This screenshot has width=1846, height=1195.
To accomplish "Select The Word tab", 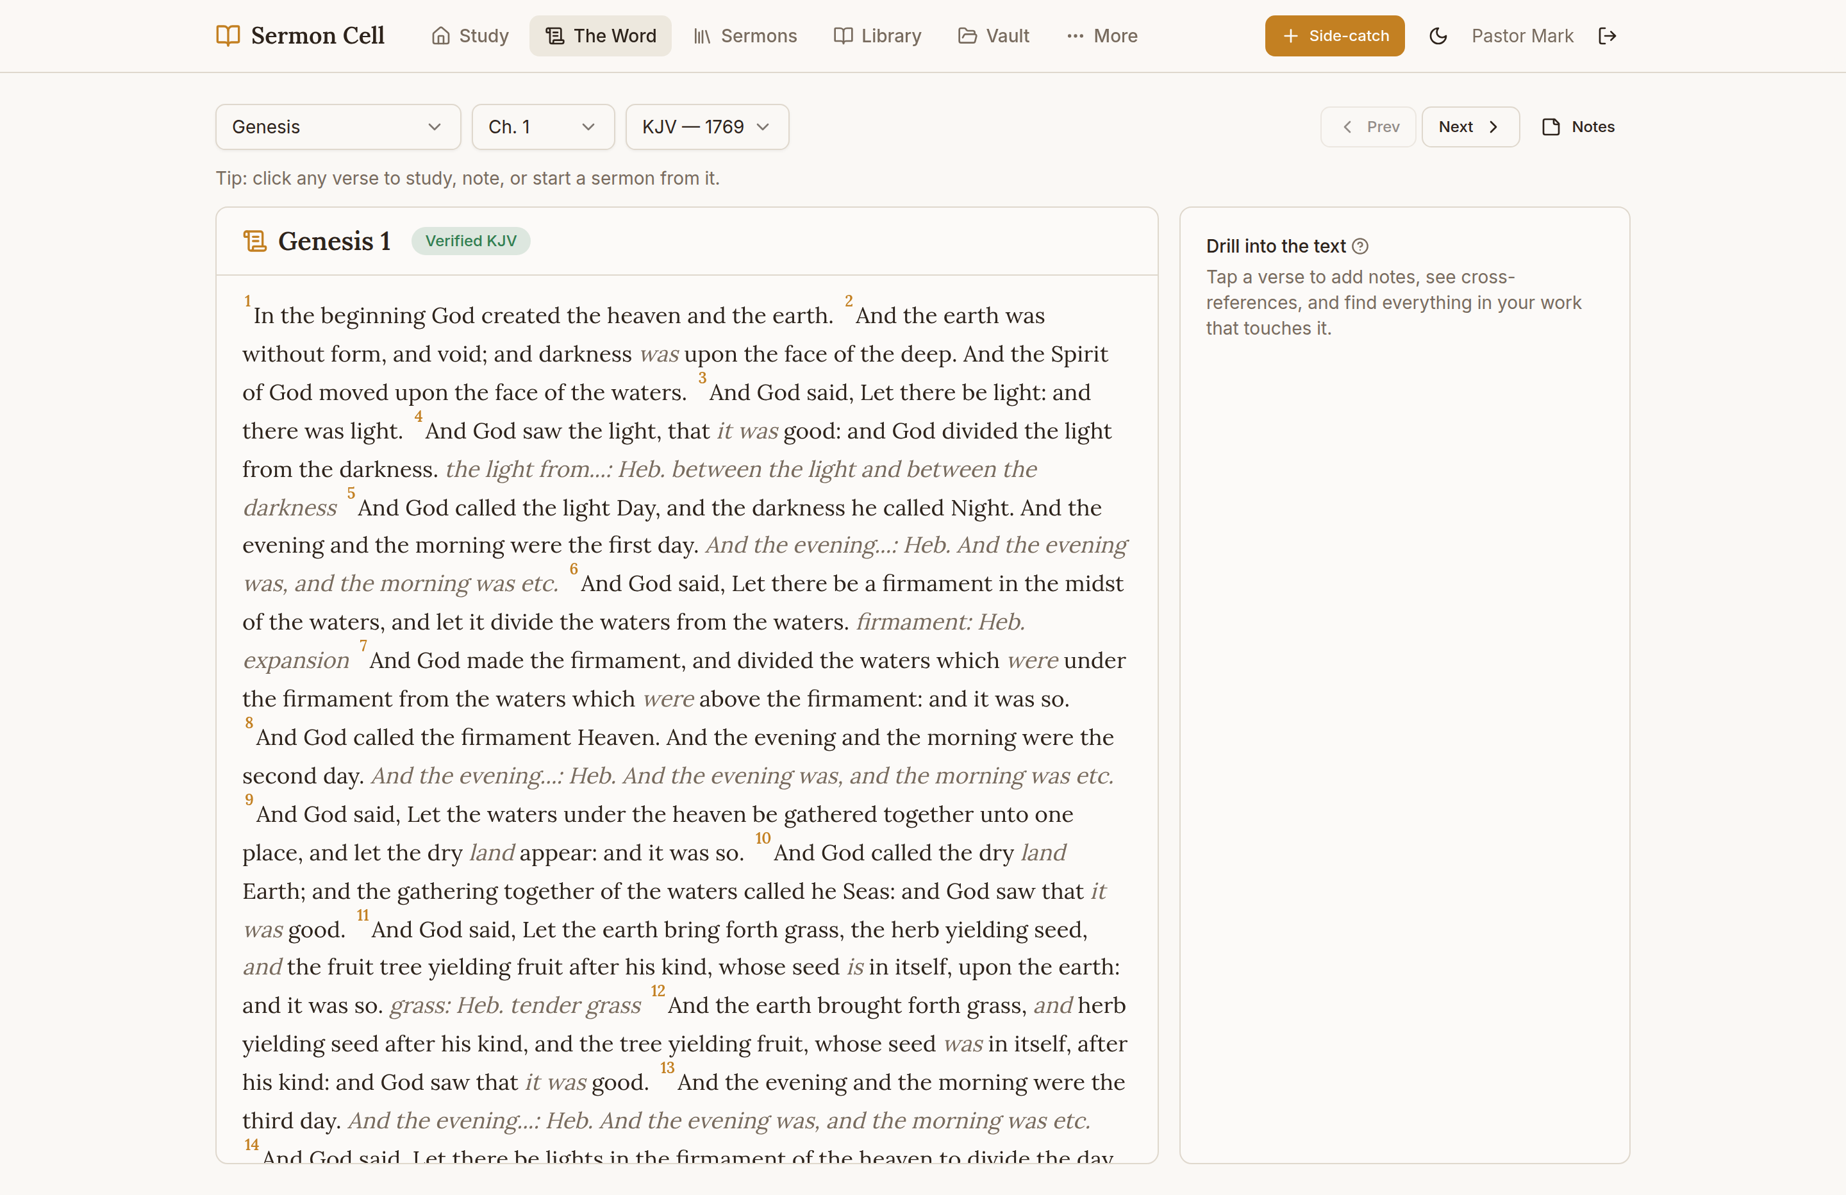I will point(601,36).
